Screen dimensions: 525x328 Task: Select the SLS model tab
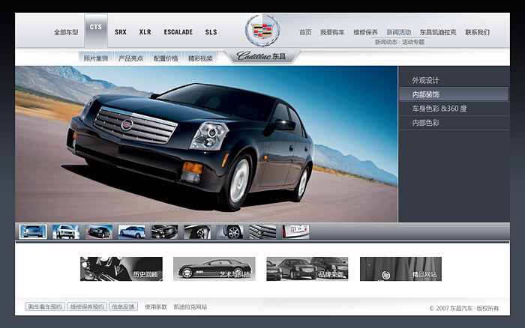(211, 32)
